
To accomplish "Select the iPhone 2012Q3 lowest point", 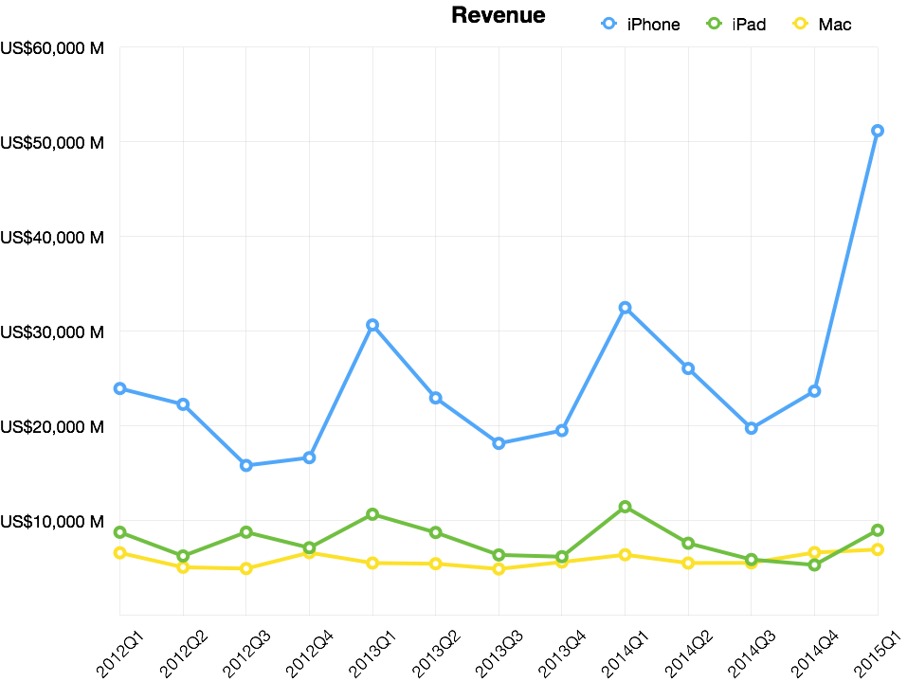I will pos(246,465).
